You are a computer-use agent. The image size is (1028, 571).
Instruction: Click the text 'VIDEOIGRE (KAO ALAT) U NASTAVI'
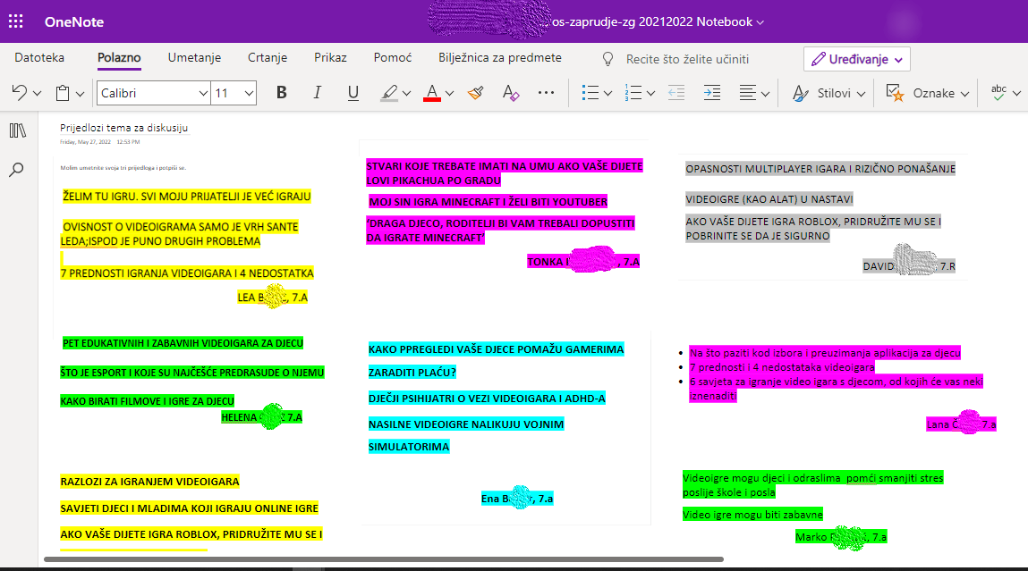pos(769,199)
